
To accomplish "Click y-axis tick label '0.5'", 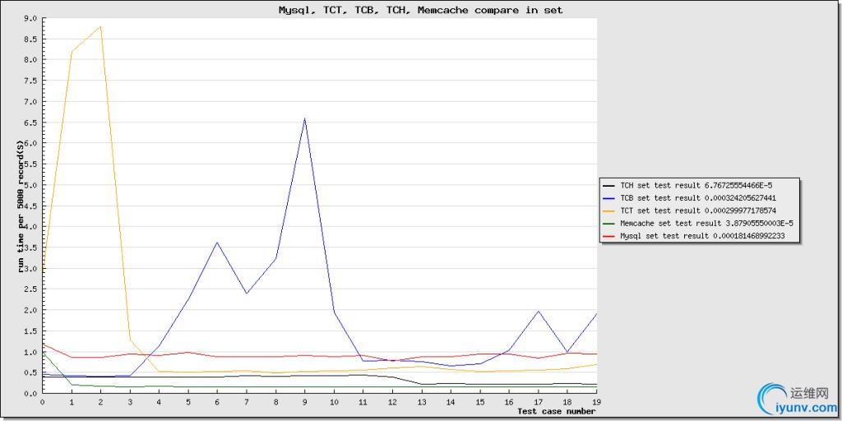I will [31, 372].
